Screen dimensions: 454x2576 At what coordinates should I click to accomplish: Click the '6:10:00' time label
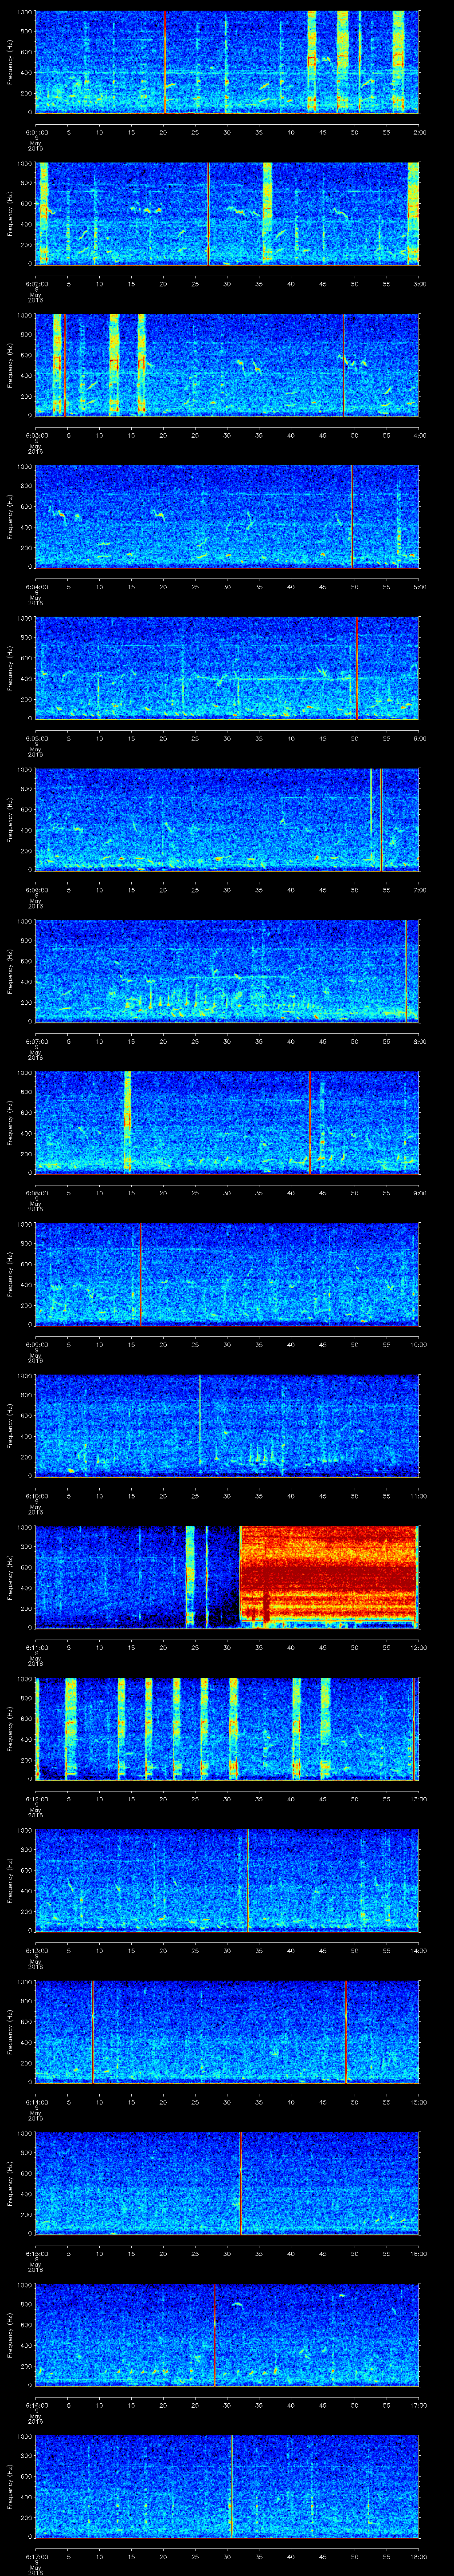point(36,1496)
